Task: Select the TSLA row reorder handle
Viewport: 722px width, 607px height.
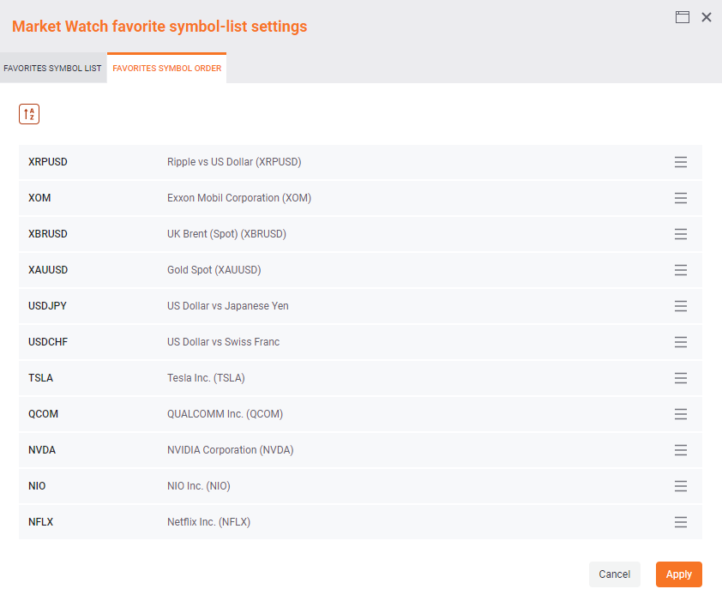Action: 681,378
